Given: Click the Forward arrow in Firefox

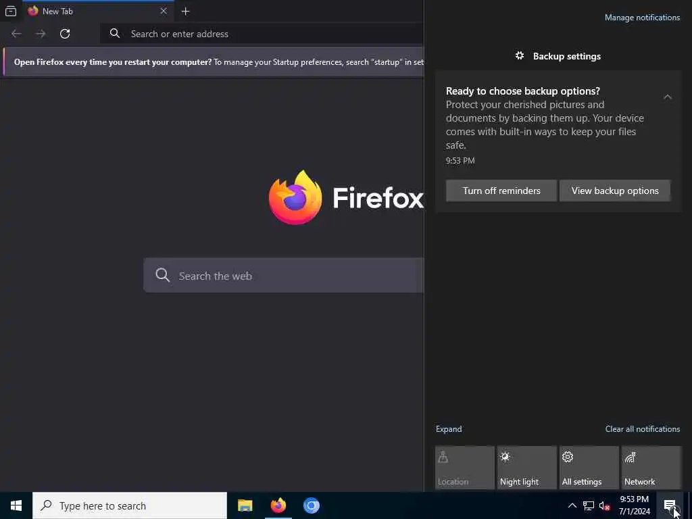Looking at the screenshot, I should [41, 34].
